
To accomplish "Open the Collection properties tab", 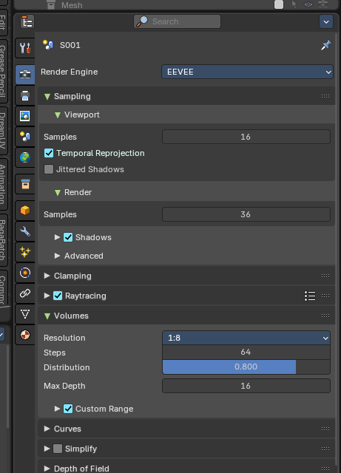I will pyautogui.click(x=25, y=184).
